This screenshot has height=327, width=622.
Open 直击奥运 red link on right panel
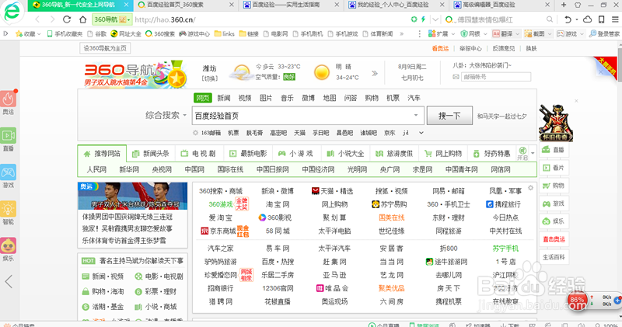(554, 239)
